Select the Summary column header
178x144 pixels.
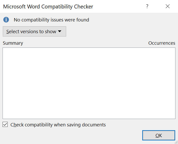pyautogui.click(x=13, y=43)
